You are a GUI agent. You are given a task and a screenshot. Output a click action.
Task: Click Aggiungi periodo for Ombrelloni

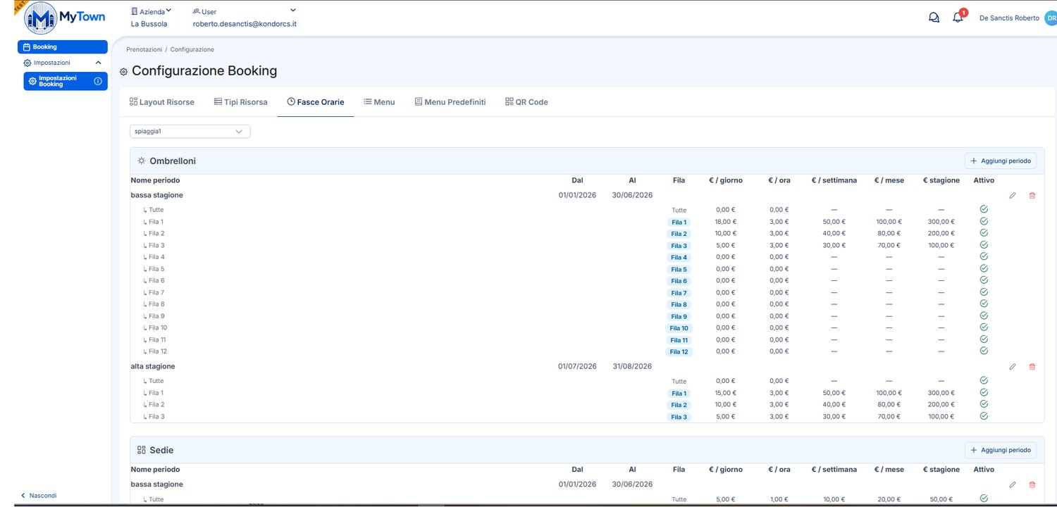point(1001,161)
